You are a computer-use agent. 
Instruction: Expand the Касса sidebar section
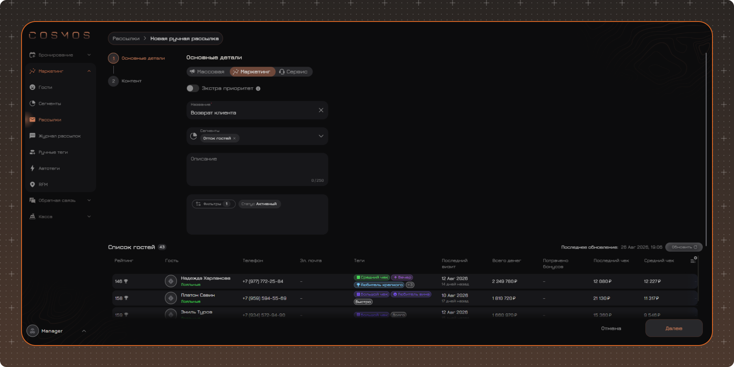89,216
